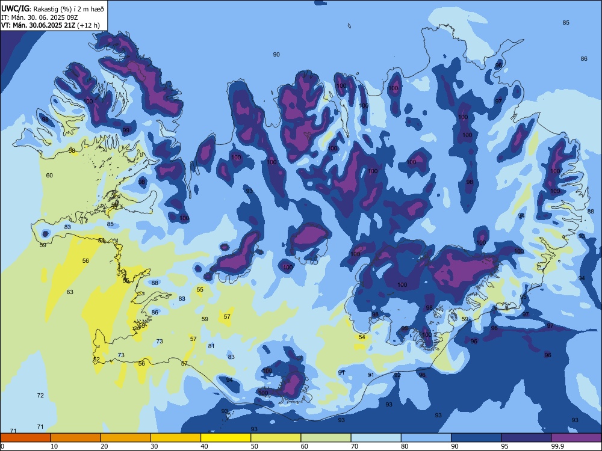602x451 pixels.
Task: Click the legend label '70'
Action: 355,446
